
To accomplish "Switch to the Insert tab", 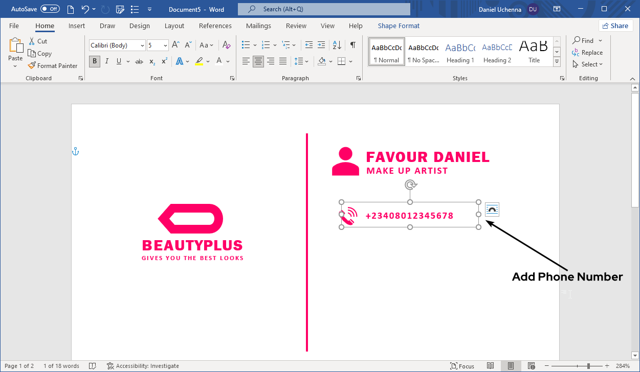I will point(77,26).
